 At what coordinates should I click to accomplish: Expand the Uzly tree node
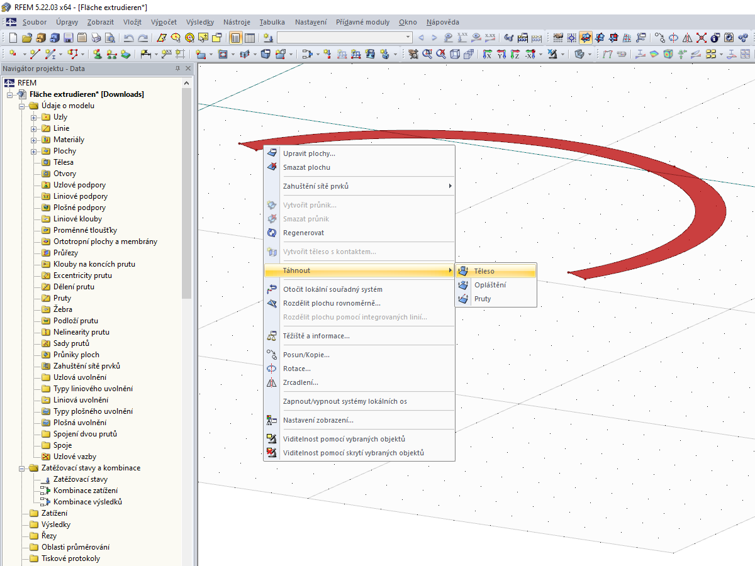34,117
